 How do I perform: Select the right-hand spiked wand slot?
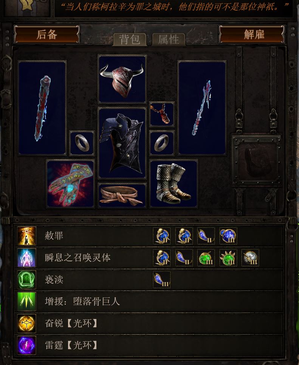point(202,108)
